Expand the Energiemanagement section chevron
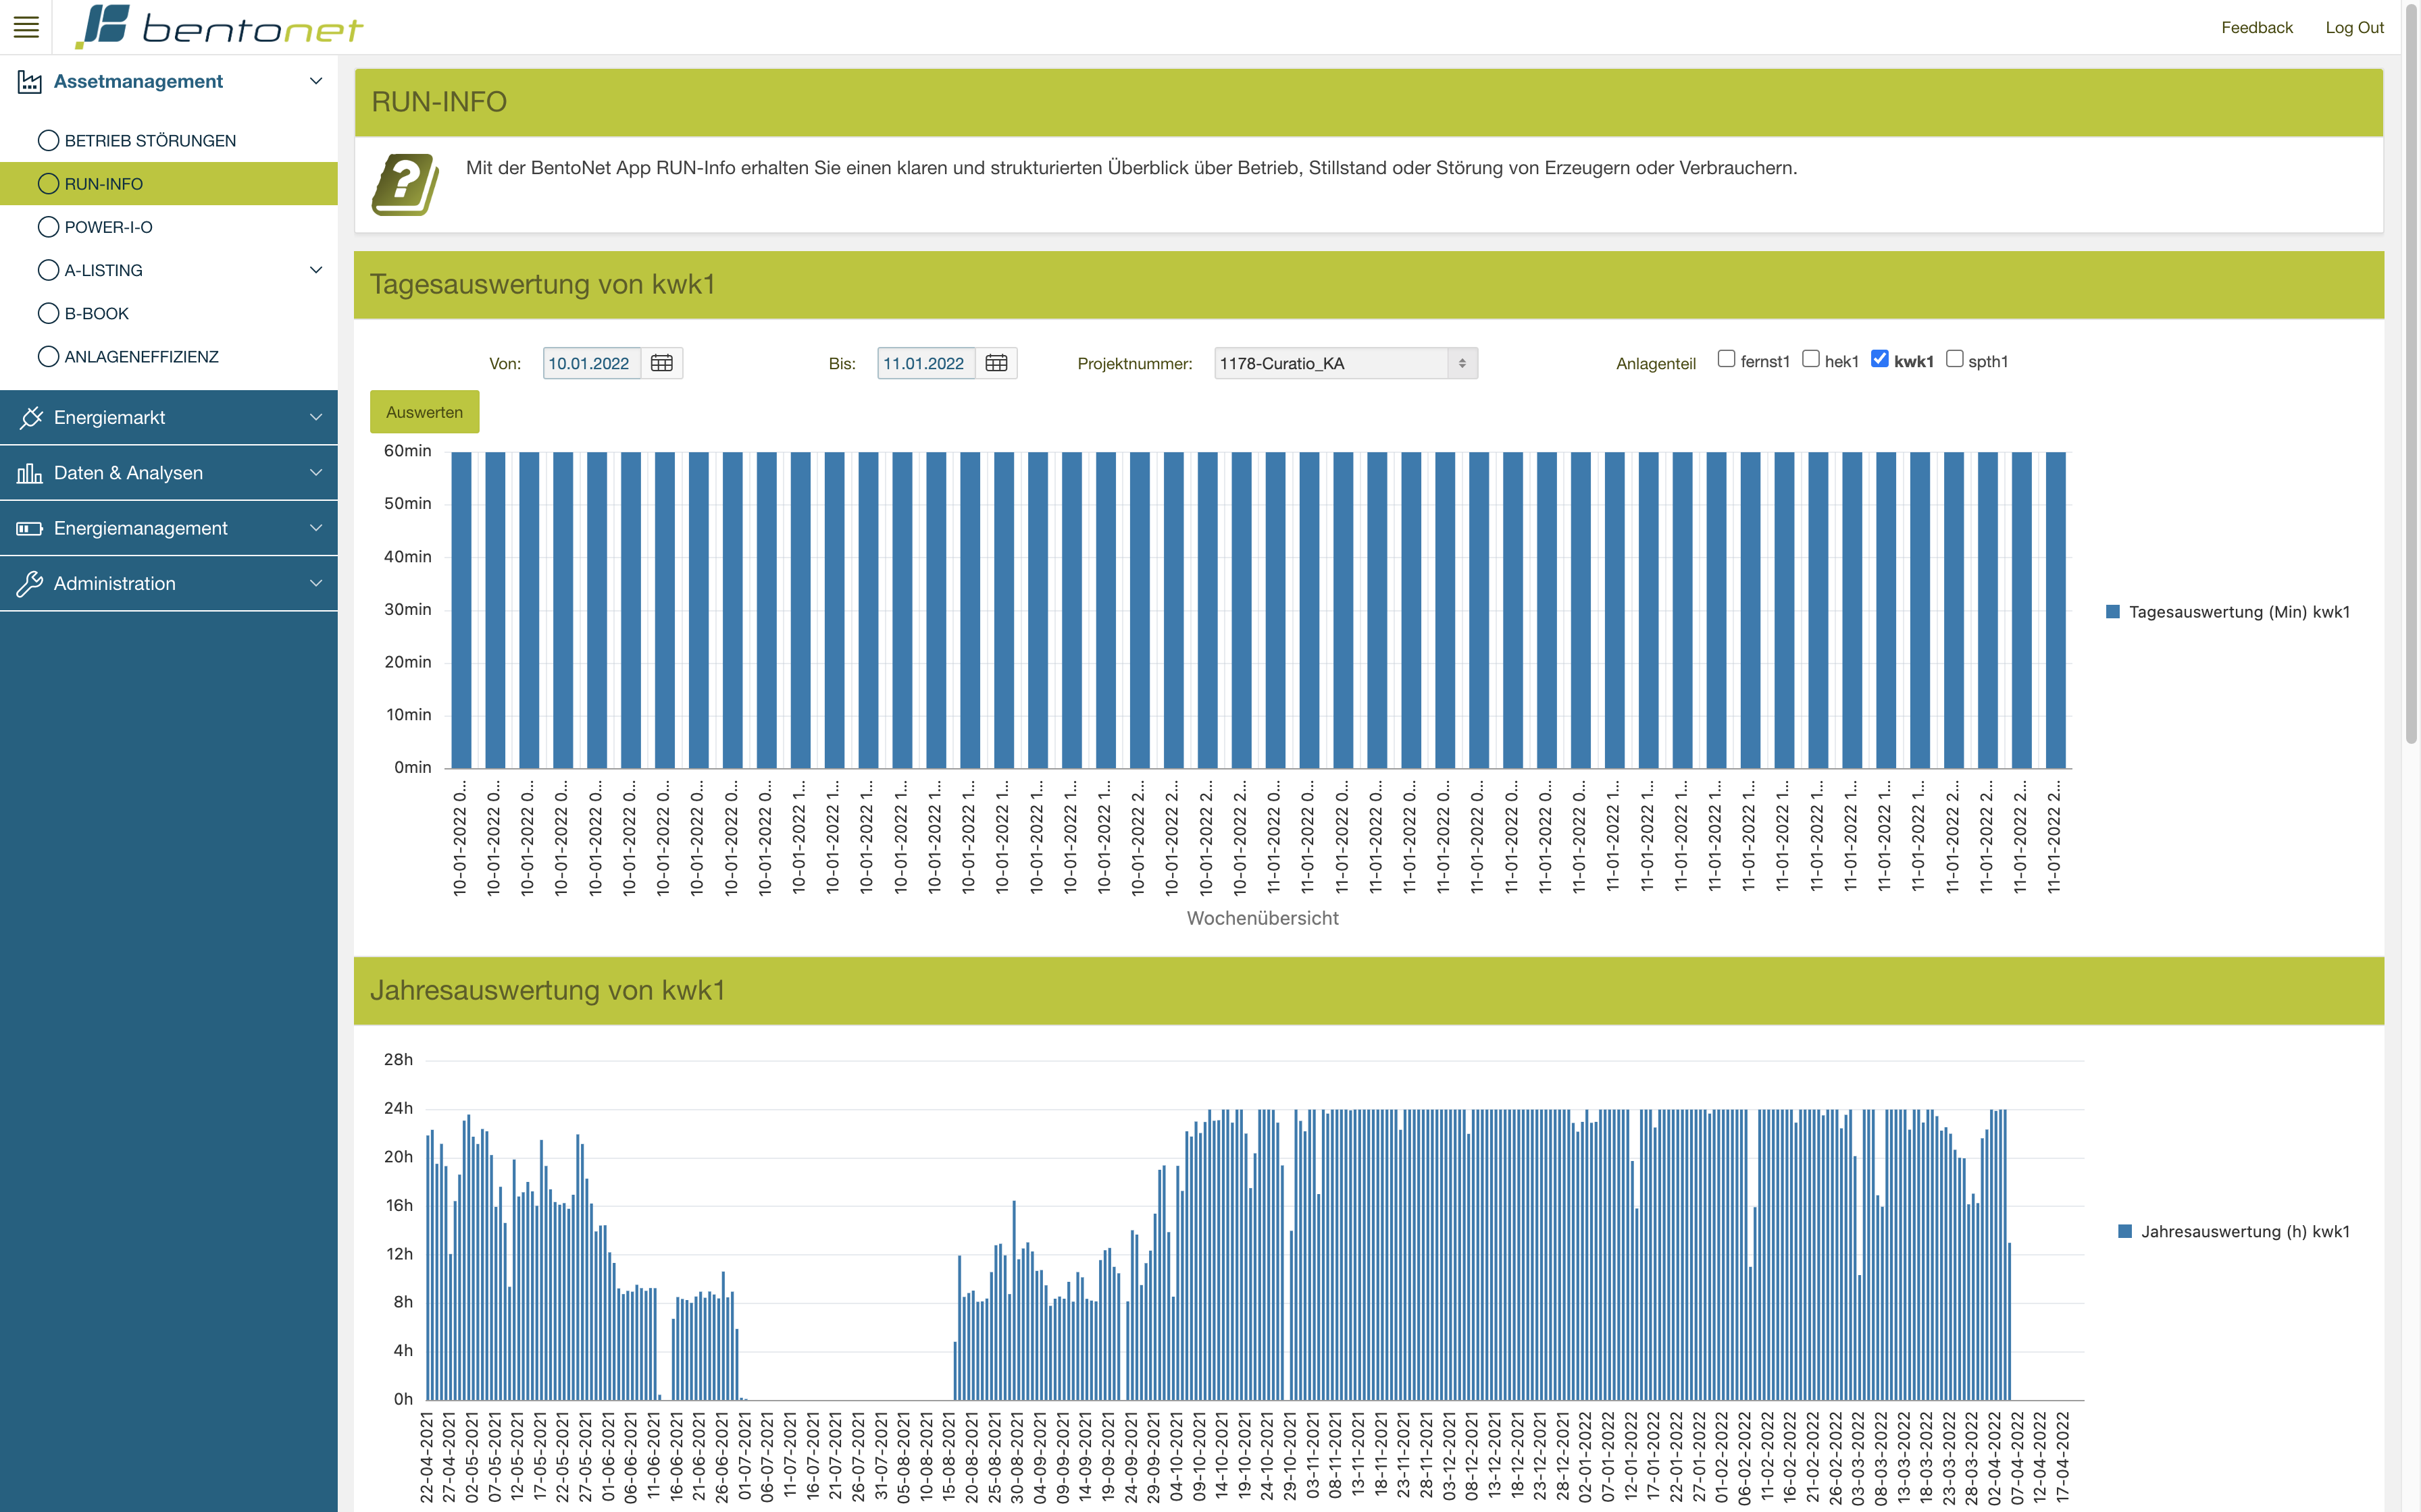The height and width of the screenshot is (1512, 2421). [316, 528]
